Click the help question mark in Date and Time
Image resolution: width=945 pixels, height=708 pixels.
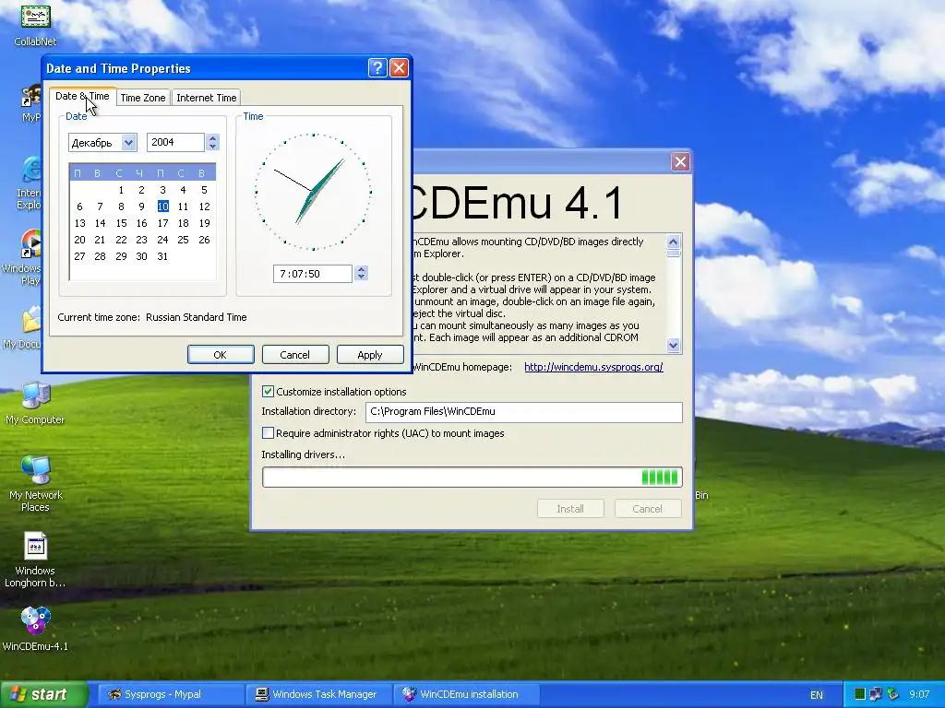pos(377,68)
